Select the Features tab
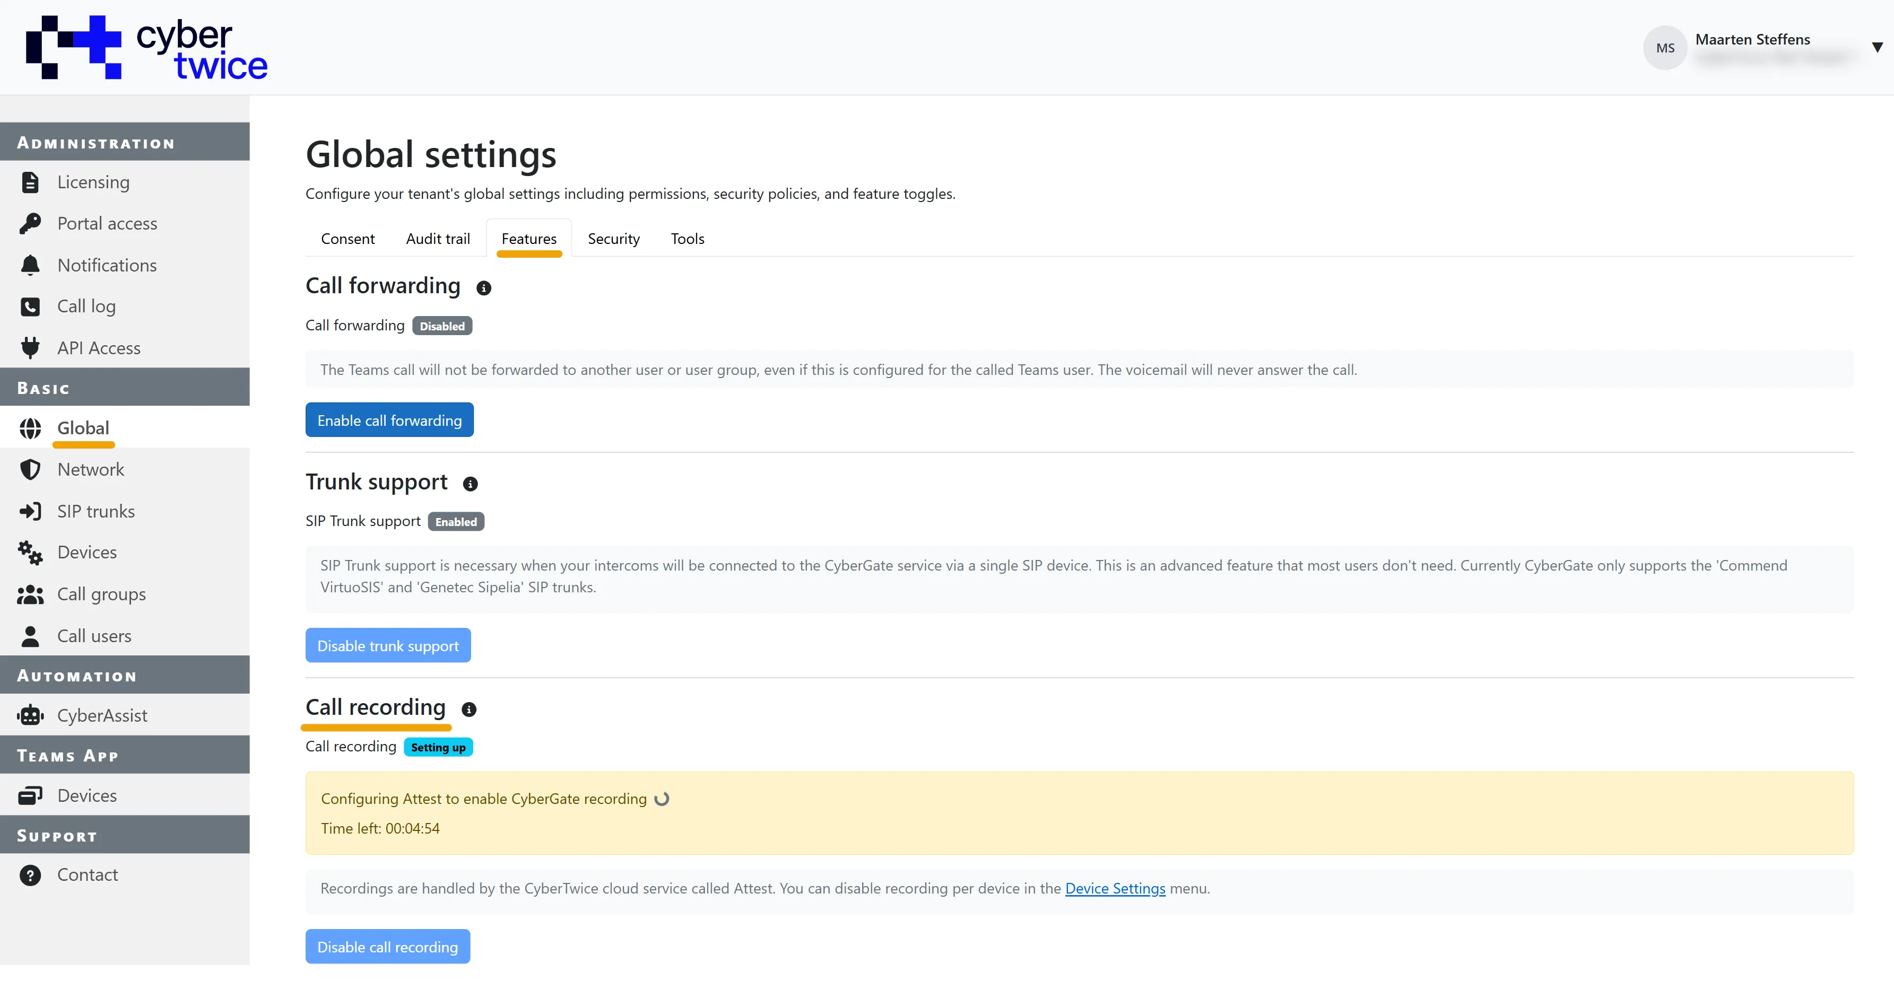 click(x=528, y=239)
